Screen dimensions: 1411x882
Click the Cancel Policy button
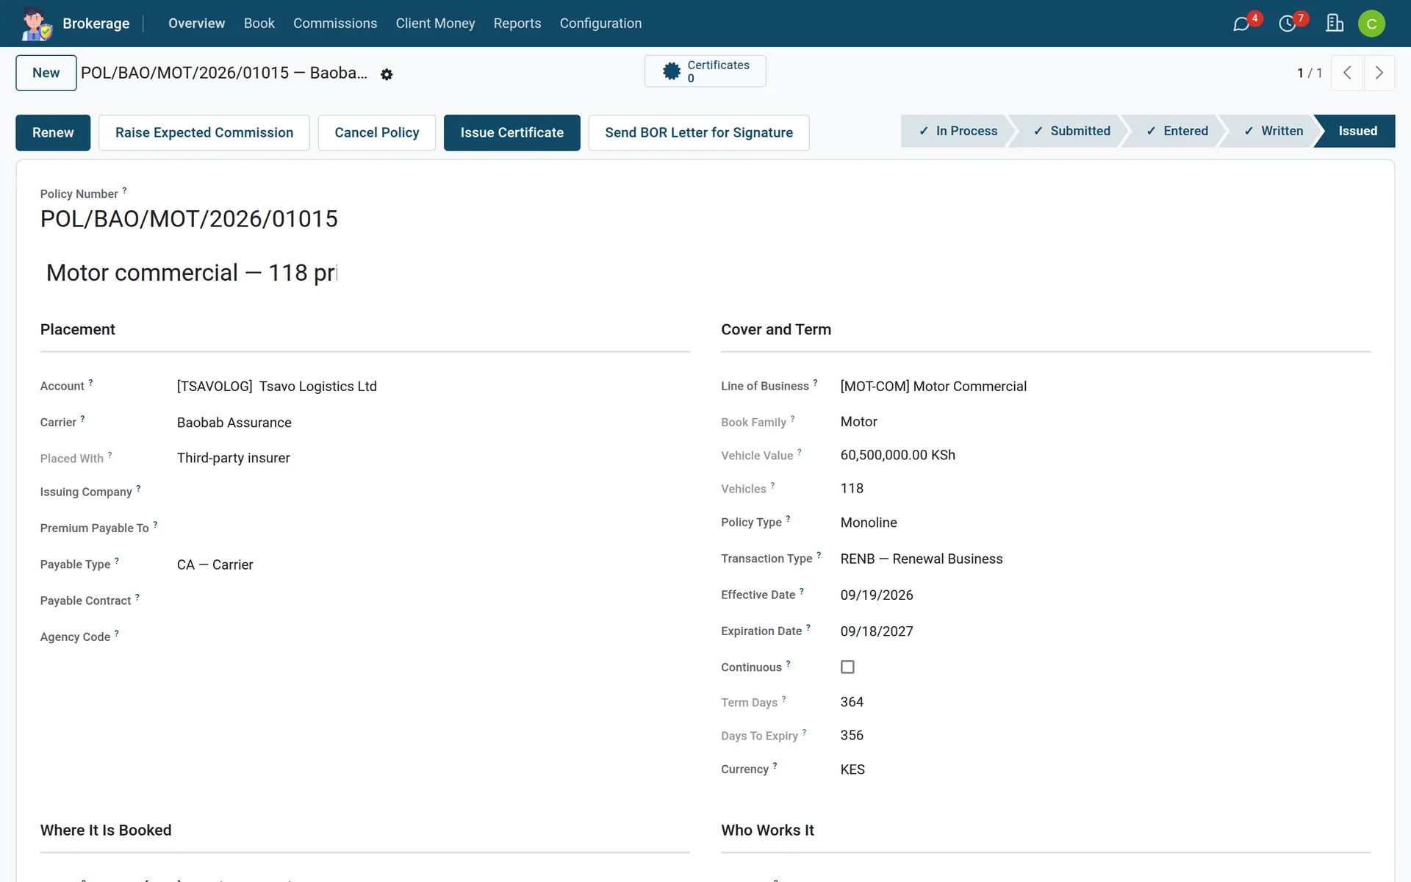pos(377,132)
